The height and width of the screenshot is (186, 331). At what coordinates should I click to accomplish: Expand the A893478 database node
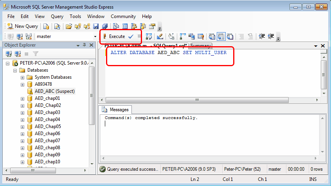coord(22,85)
